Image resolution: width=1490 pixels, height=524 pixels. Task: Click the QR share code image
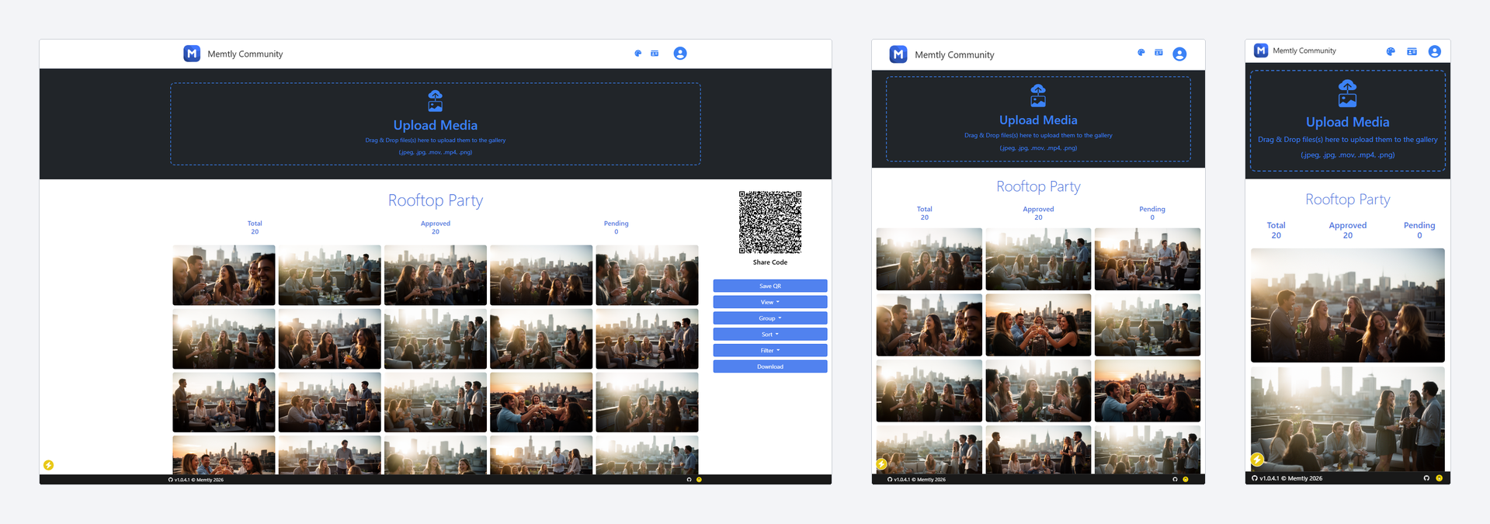click(x=770, y=222)
